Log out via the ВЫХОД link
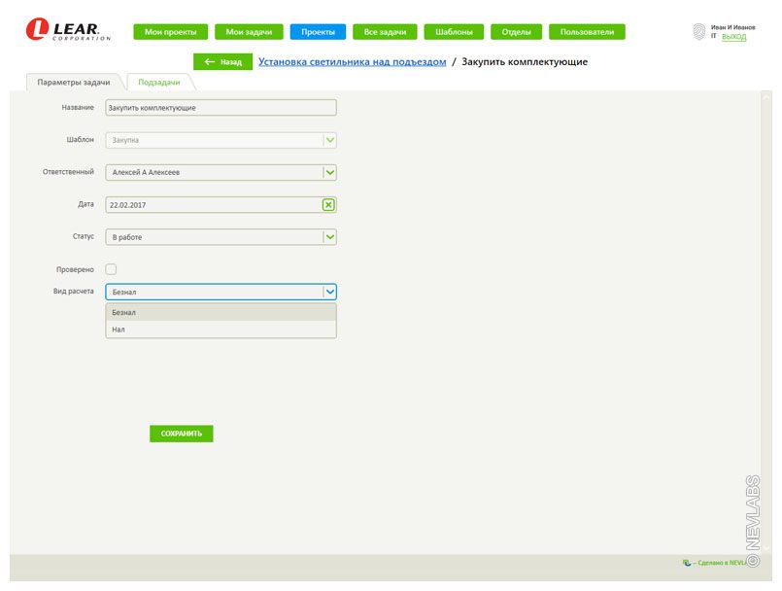This screenshot has width=782, height=591. [733, 37]
